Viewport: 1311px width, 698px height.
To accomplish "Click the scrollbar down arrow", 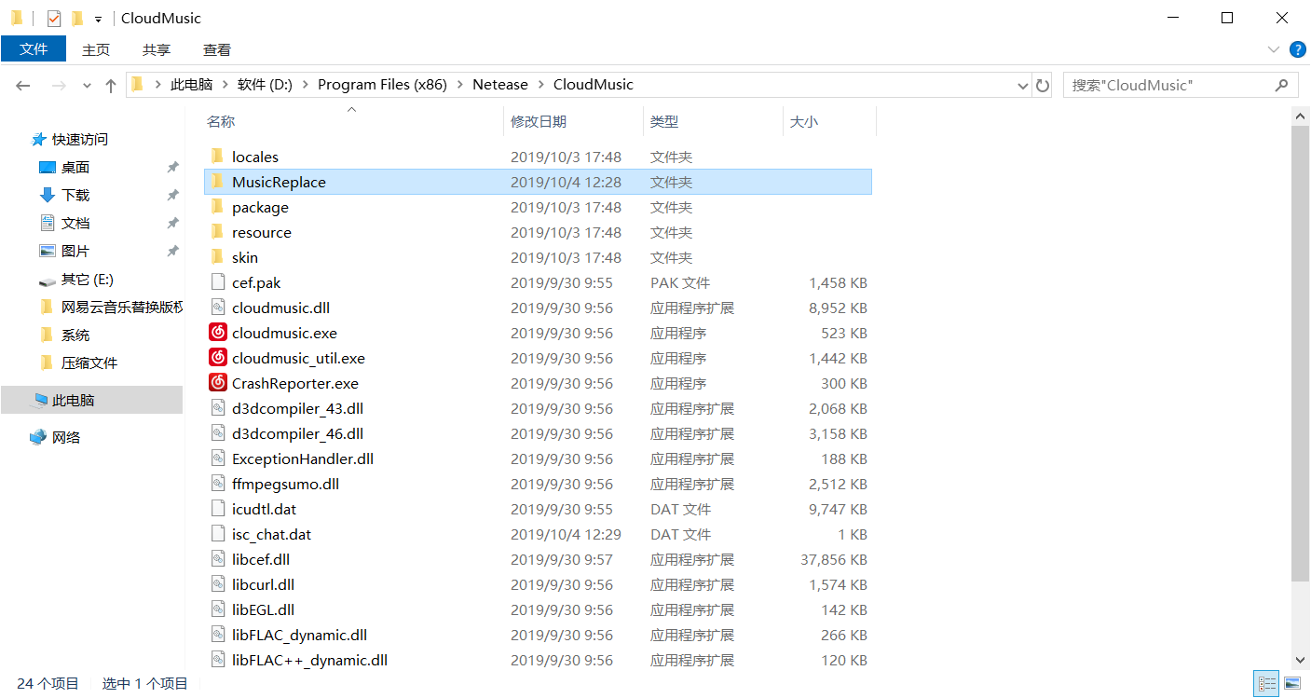I will (x=1301, y=659).
